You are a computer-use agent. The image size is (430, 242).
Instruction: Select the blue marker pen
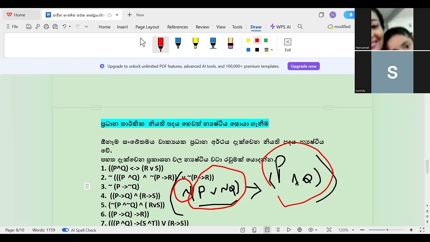[x=178, y=43]
